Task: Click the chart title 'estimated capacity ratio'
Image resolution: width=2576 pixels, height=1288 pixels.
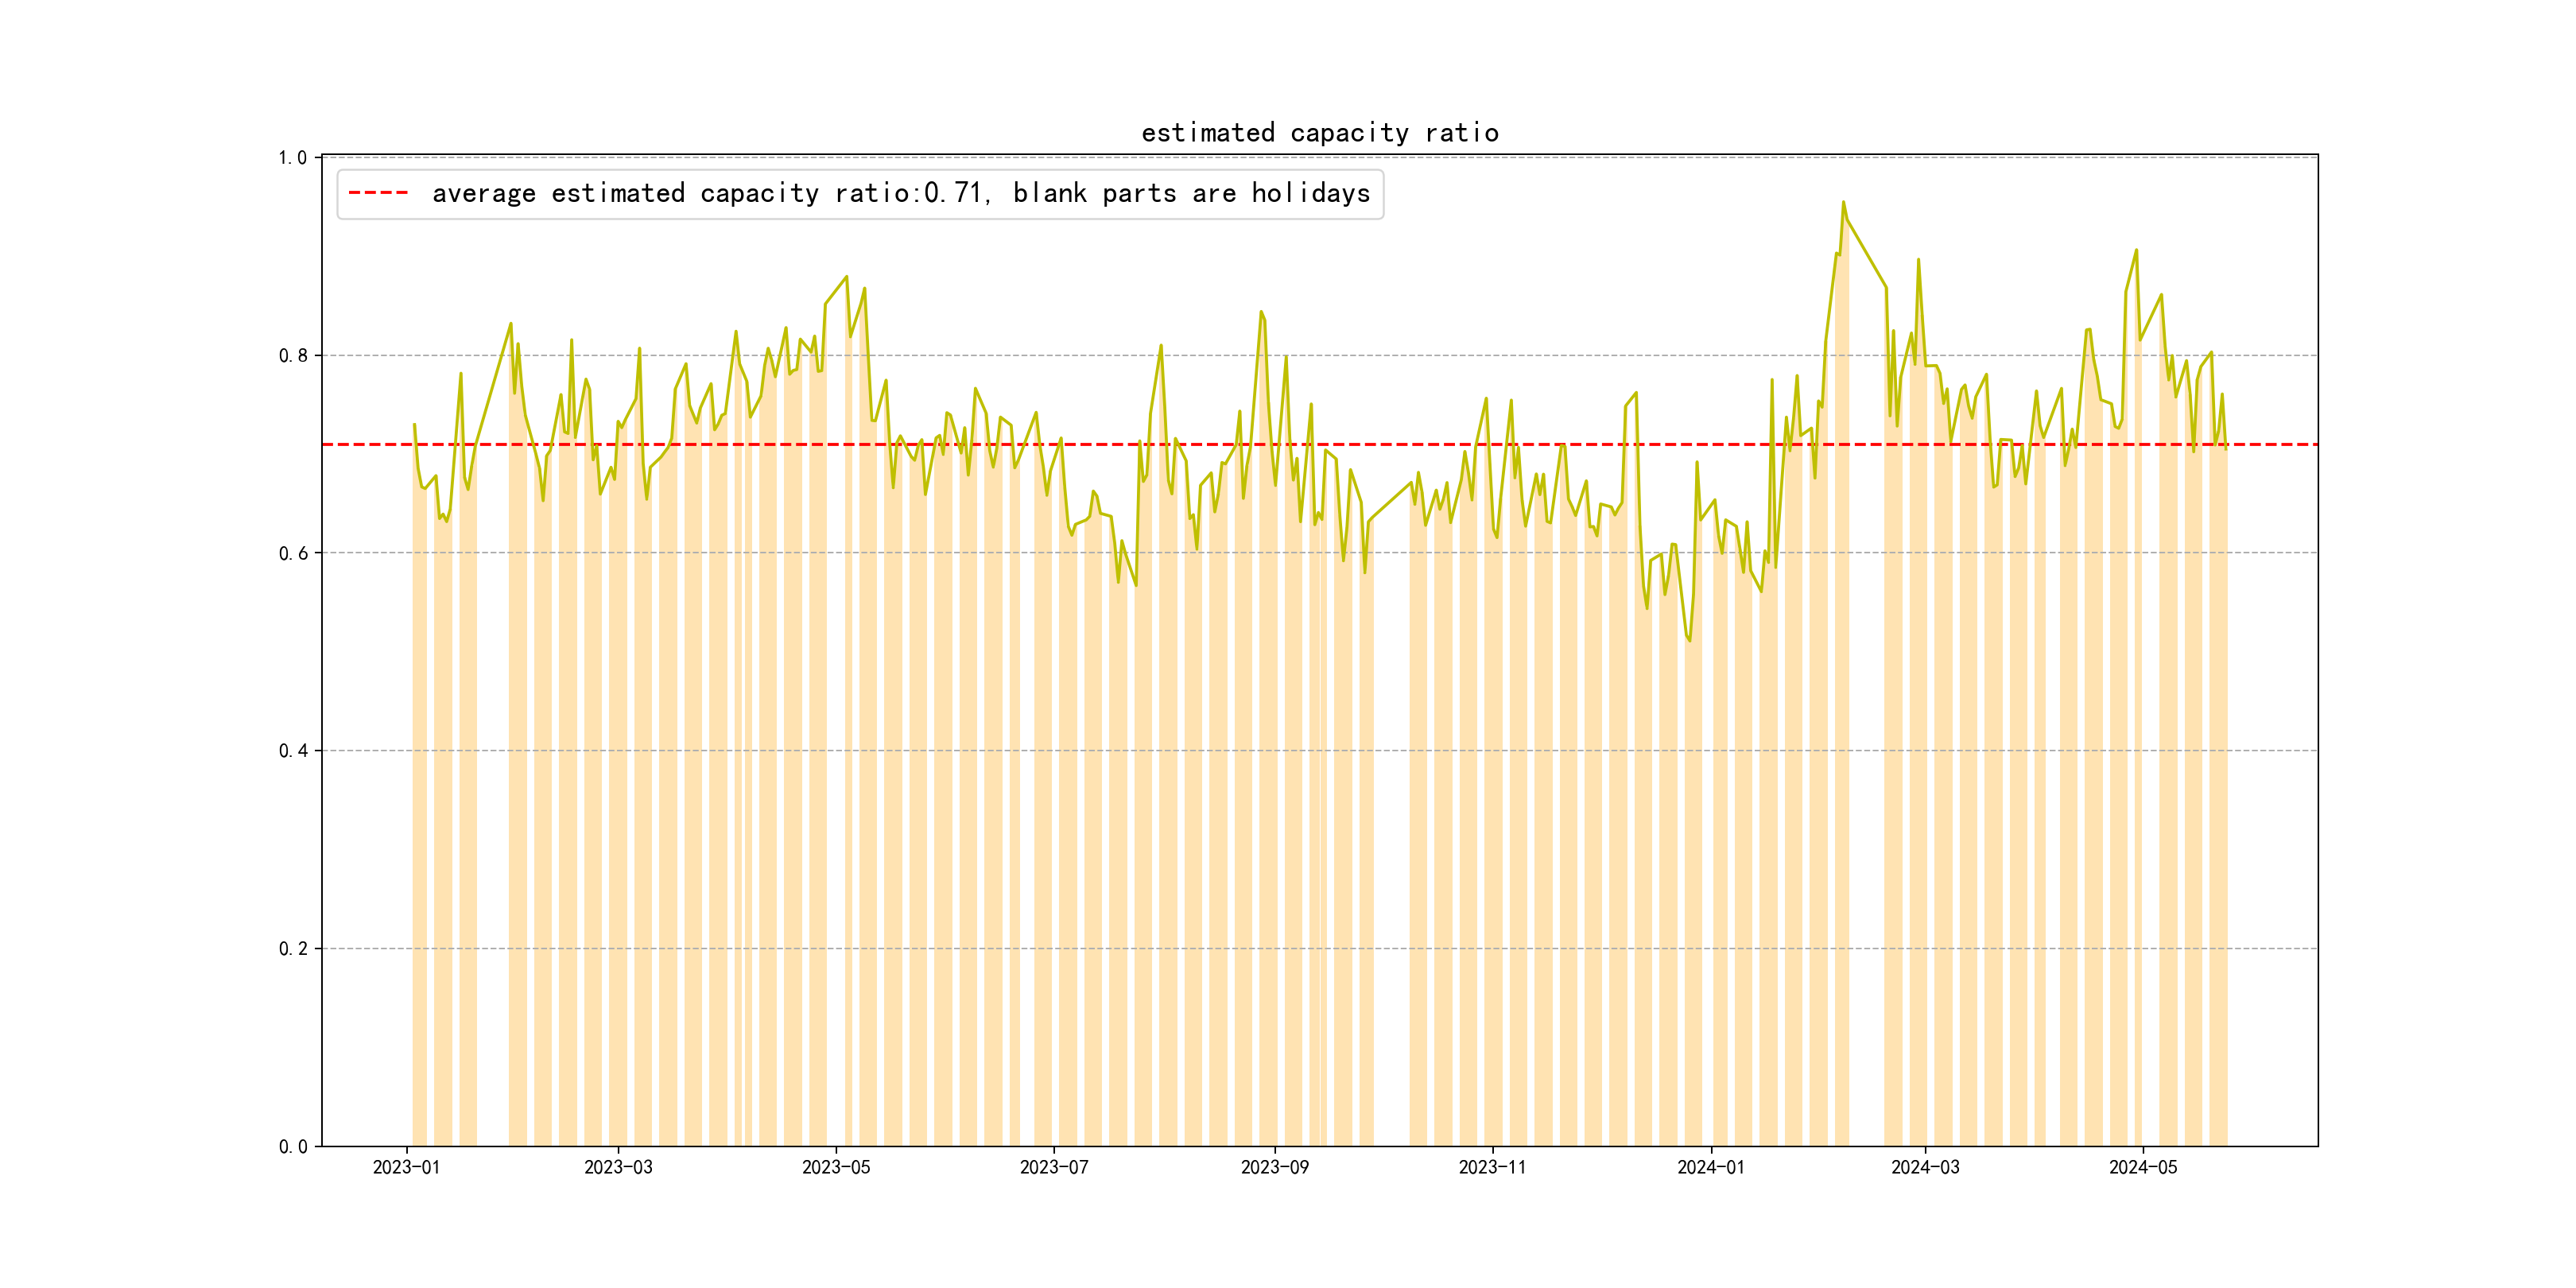Action: pyautogui.click(x=1319, y=133)
